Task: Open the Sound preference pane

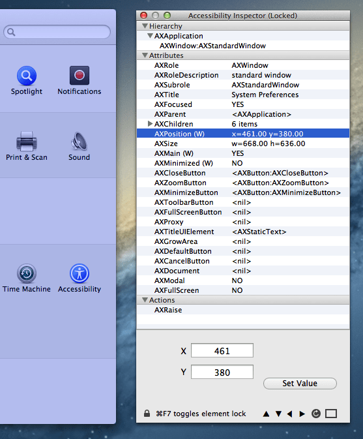Action: [x=79, y=146]
